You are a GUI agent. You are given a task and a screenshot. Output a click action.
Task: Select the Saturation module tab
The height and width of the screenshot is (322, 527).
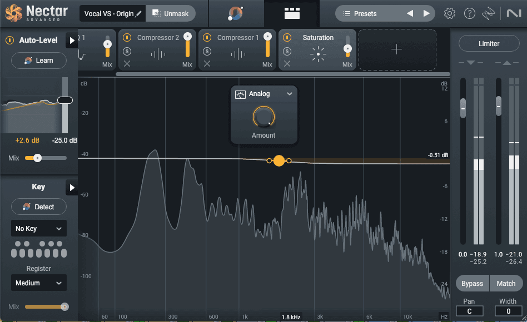(317, 50)
